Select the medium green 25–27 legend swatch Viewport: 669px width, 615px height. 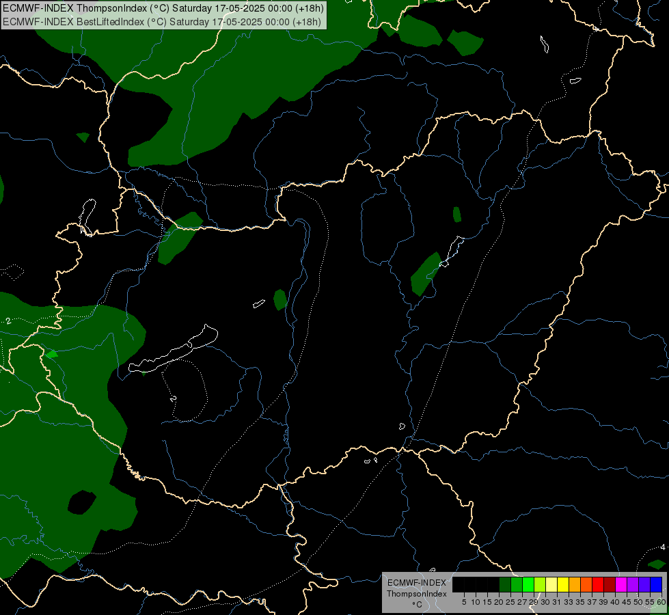517,585
